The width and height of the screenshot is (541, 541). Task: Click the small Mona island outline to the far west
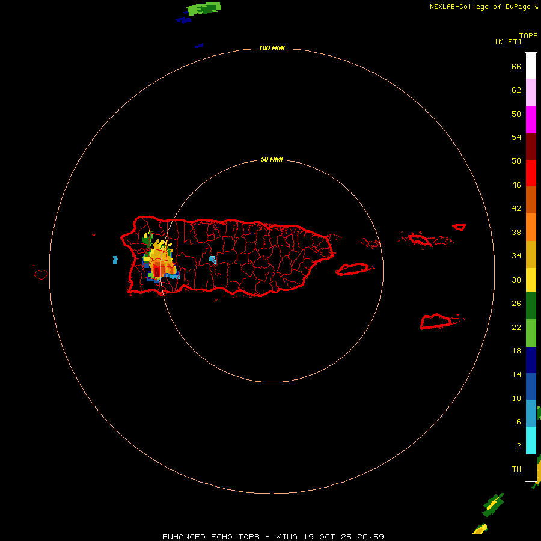(x=41, y=274)
